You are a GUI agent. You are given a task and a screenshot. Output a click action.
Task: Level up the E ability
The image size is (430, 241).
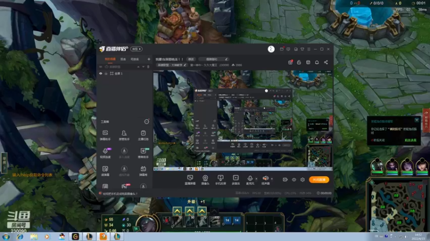(x=202, y=211)
